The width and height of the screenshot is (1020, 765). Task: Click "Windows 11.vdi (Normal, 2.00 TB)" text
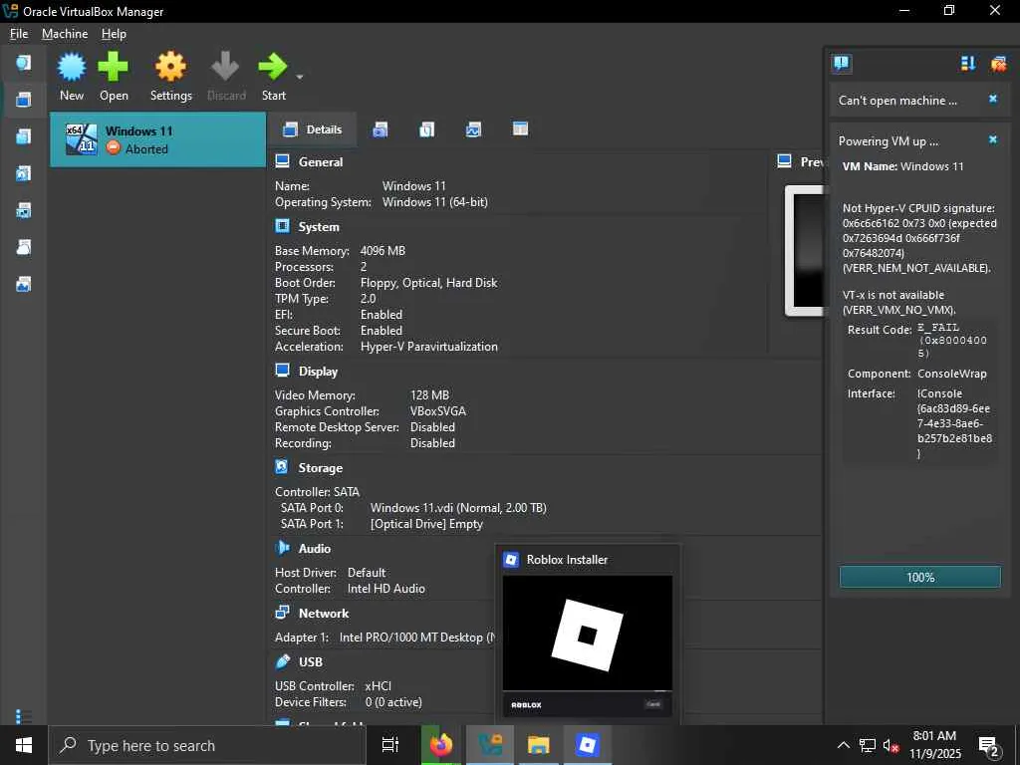click(x=458, y=508)
